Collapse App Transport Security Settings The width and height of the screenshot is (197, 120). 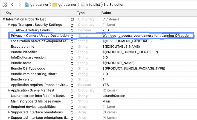pyautogui.click(x=9, y=25)
